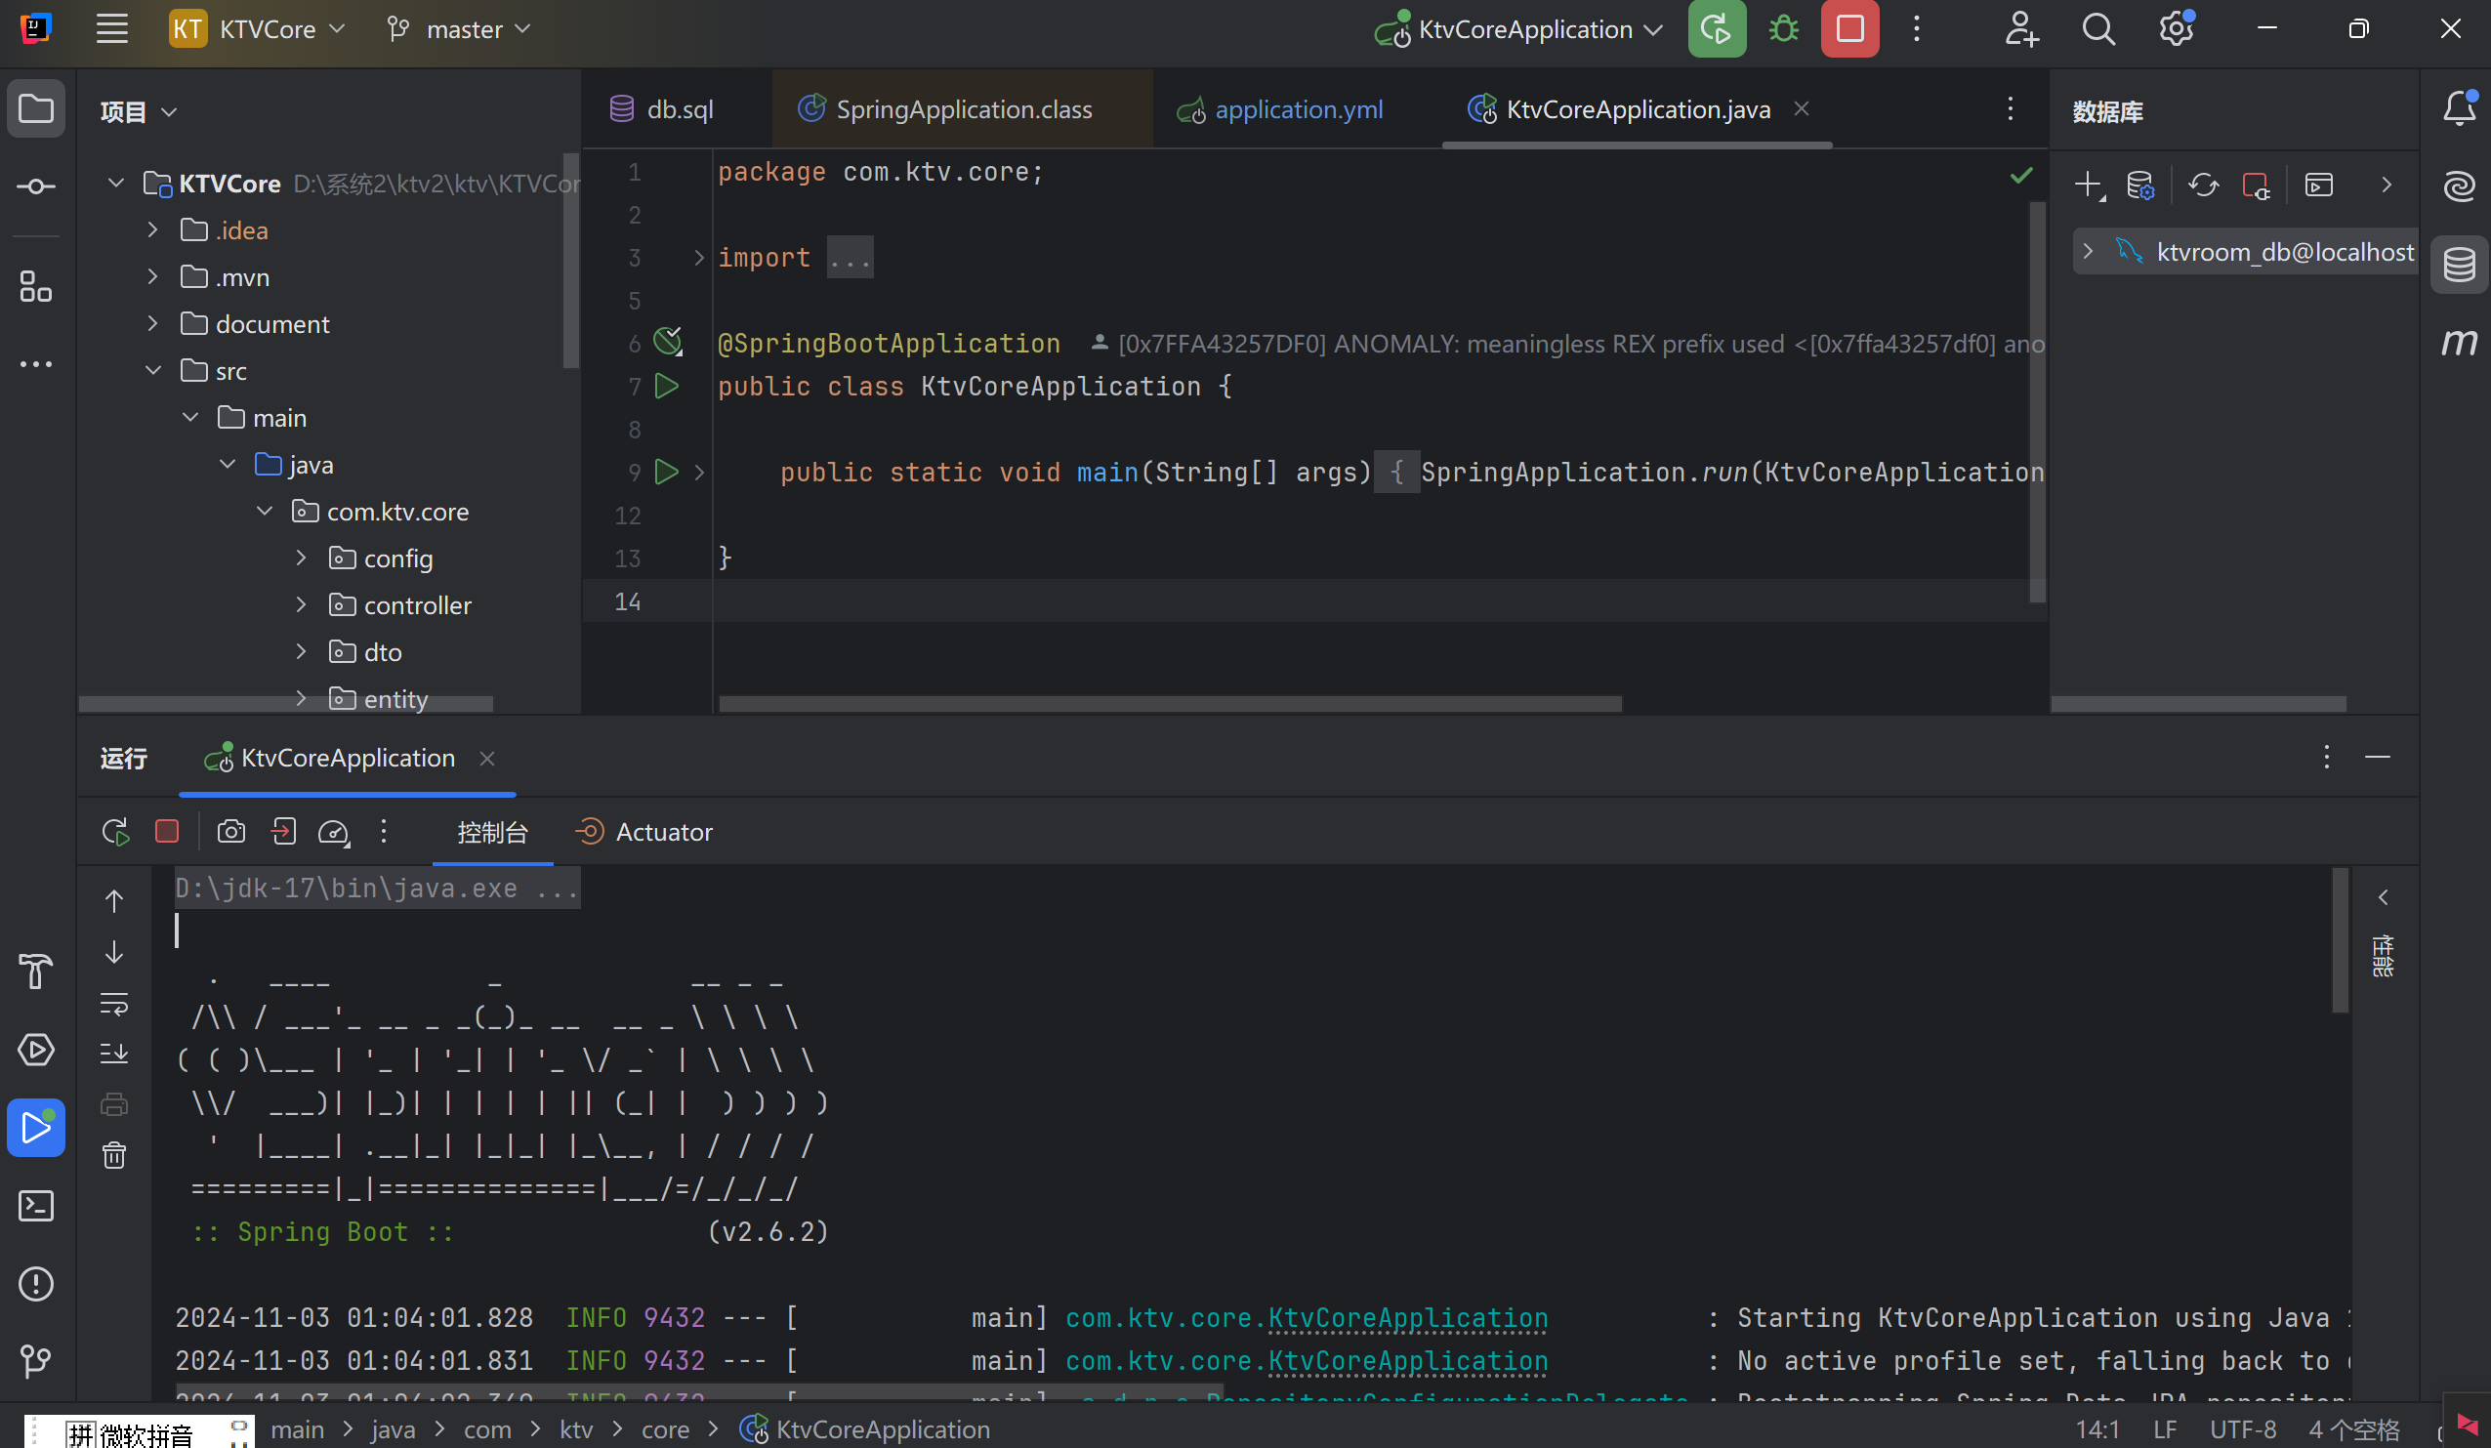Expand ktvroom_db@localhost data source
This screenshot has height=1448, width=2491.
pos(2087,252)
